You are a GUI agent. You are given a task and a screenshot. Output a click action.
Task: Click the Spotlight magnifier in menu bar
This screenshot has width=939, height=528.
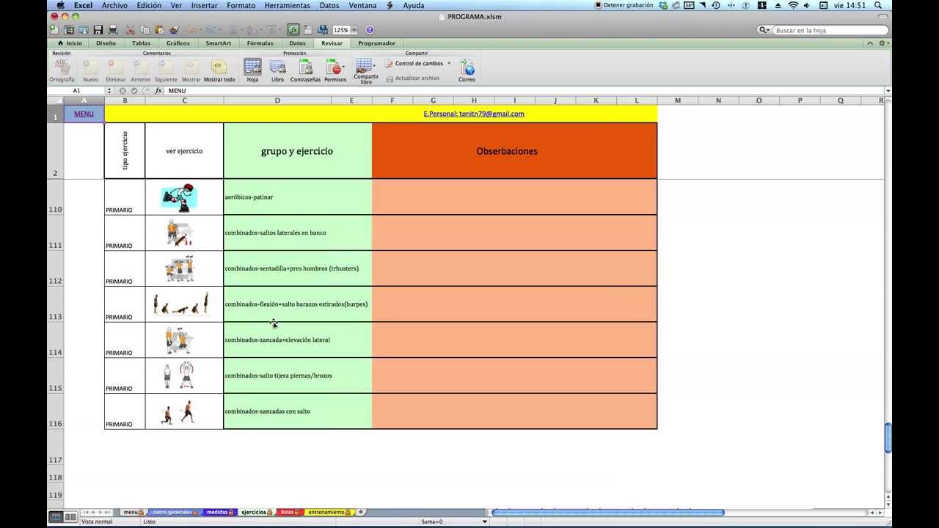coord(878,5)
